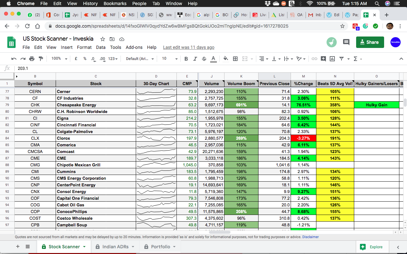Open the borders tool
The height and width of the screenshot is (254, 407).
tap(235, 59)
